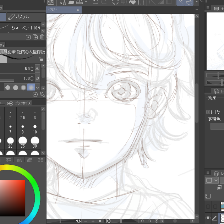Open Layer palette hamburger menu
224x224 pixels.
pyautogui.click(x=208, y=172)
